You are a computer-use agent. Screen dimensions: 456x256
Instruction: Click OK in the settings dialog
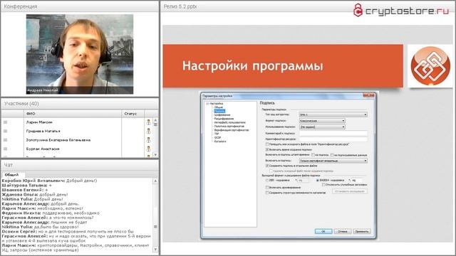(323, 231)
